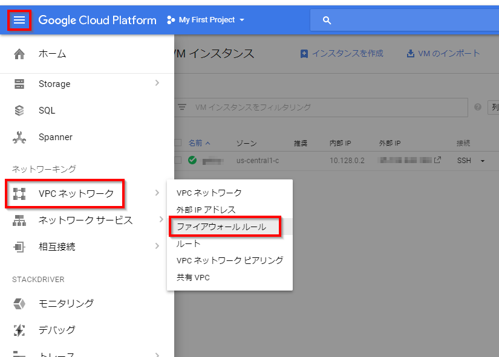Click VM のインポート button
Image resolution: width=499 pixels, height=357 pixels.
pos(443,53)
